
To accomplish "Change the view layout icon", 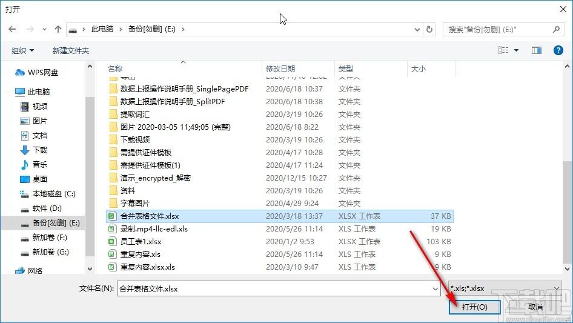I will coord(503,50).
